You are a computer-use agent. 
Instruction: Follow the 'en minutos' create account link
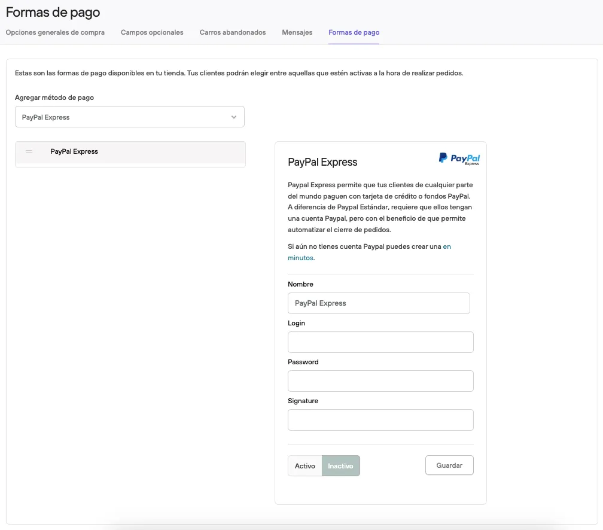click(x=369, y=252)
